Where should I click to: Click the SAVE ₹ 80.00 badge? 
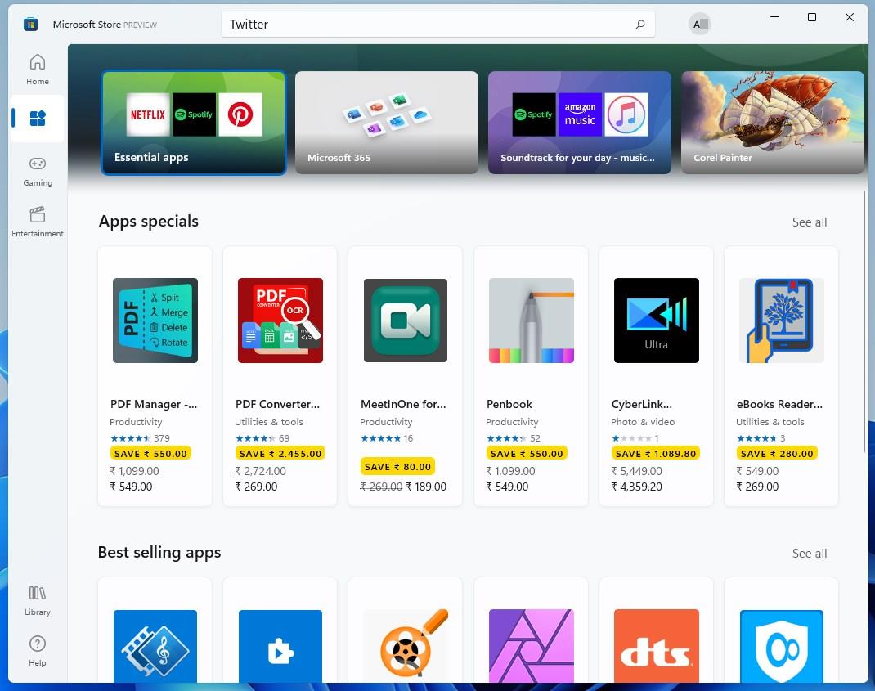coord(397,467)
